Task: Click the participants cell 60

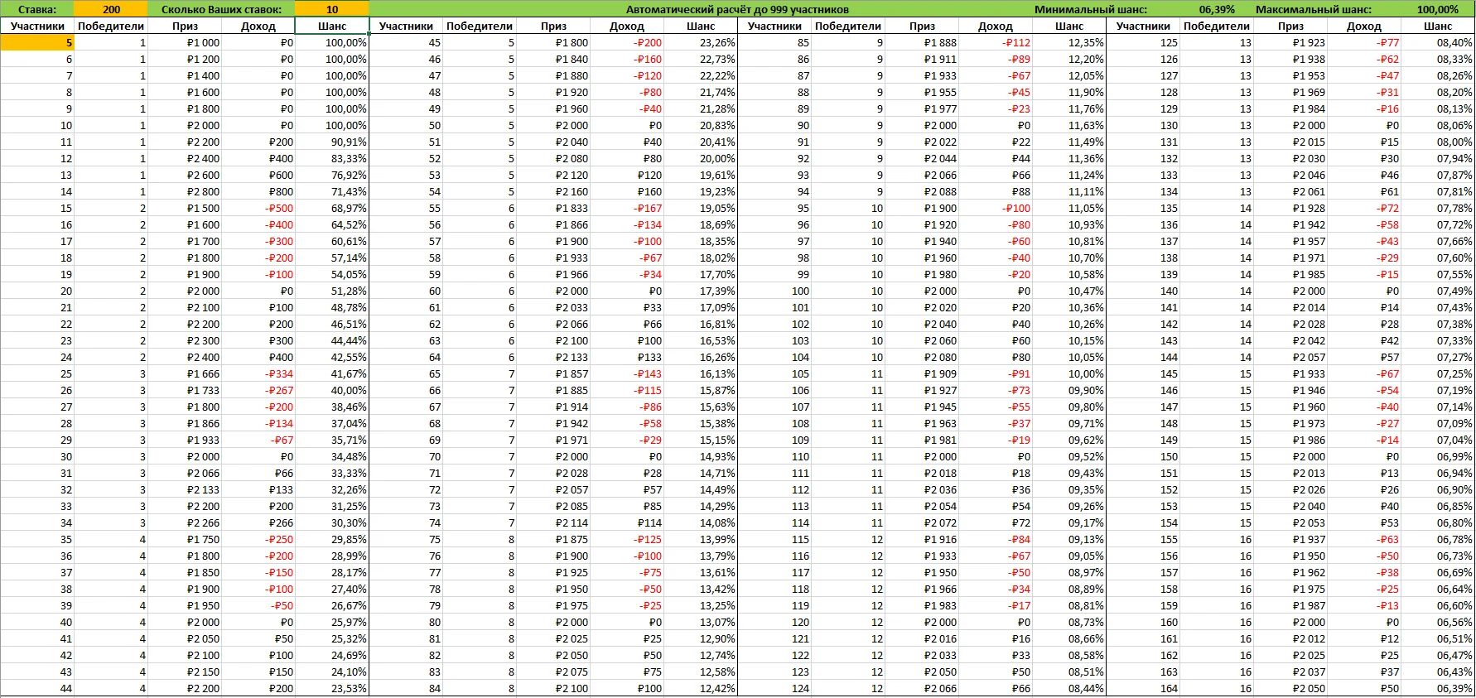Action: pos(406,291)
